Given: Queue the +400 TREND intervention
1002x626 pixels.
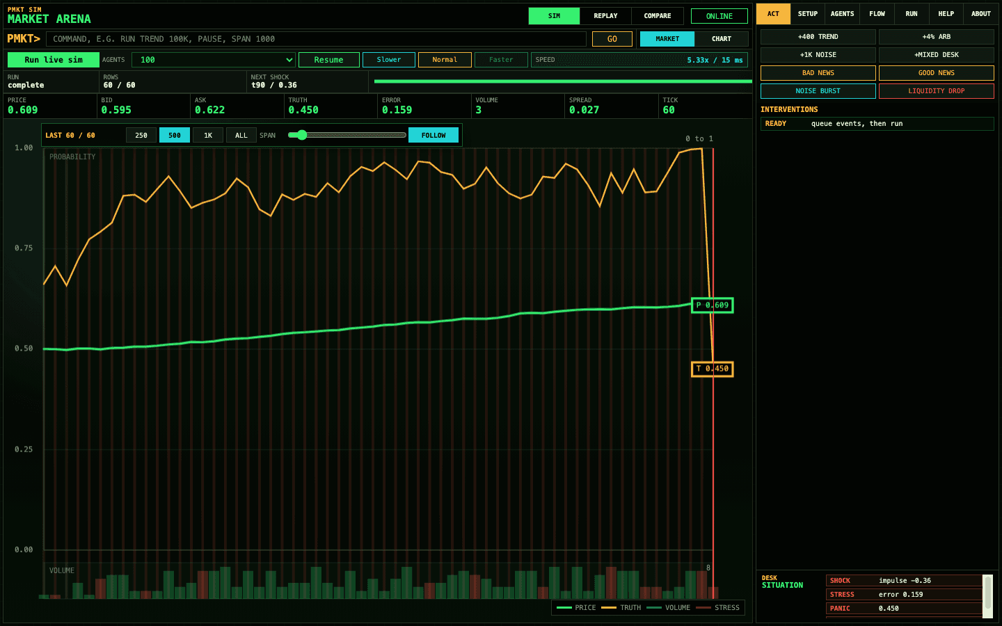Looking at the screenshot, I should tap(818, 37).
